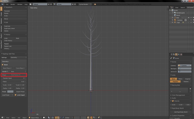Viewport: 194px width, 119px height.
Task: Select Imperial unit system
Action: pos(188,79)
